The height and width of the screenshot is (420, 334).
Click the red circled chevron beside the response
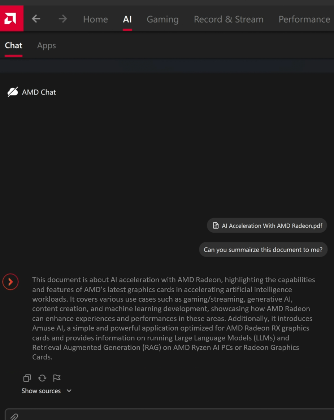[10, 282]
